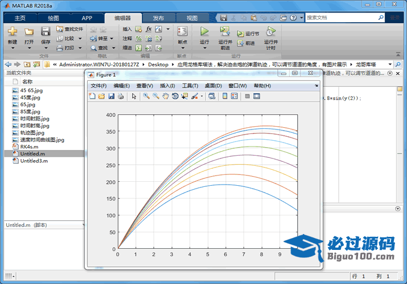Click the Zoom In tool in Figure toolbar
Viewport: 407px width, 284px height.
146,96
